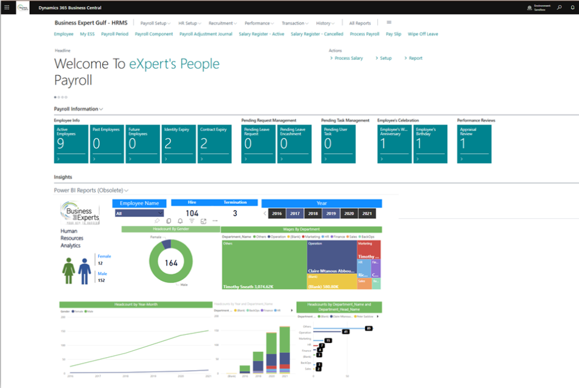The width and height of the screenshot is (579, 388).
Task: Toggle year 2019 in Year slicer
Action: 331,214
